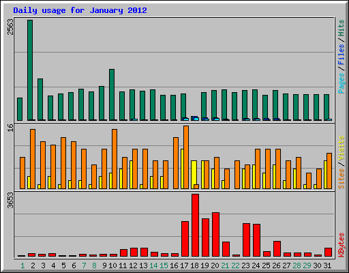Click the orange Visits bar for day 16
The width and height of the screenshot is (349, 273).
click(x=176, y=163)
